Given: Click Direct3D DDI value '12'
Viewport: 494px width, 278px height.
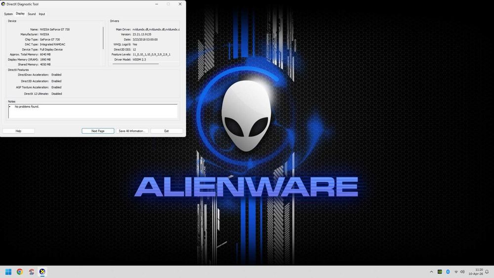Looking at the screenshot, I should (134, 49).
